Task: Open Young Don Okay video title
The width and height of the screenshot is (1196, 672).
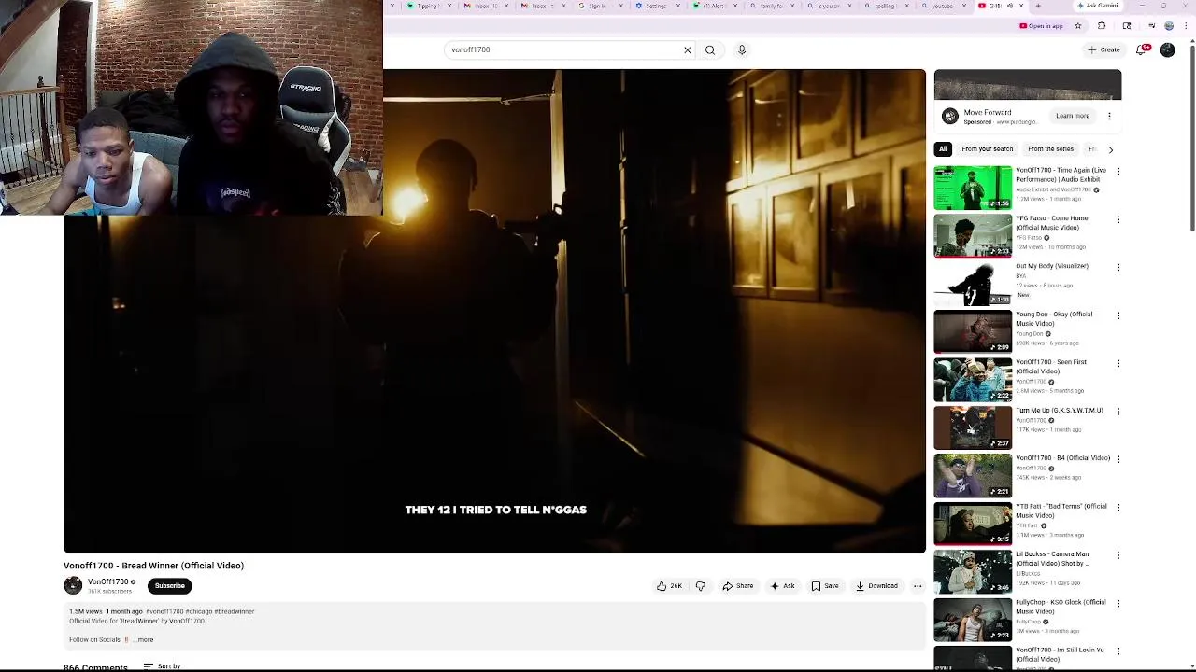Action: pos(1054,319)
